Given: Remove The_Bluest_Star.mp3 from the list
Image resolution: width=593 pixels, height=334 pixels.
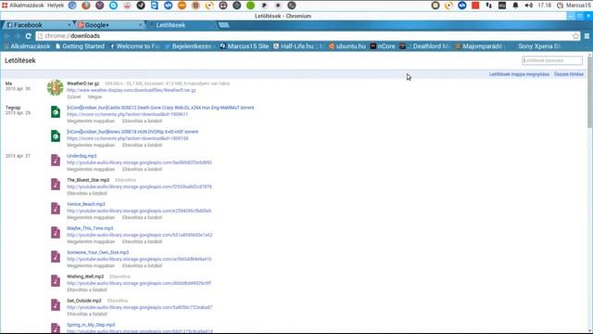Looking at the screenshot, I should pyautogui.click(x=86, y=194).
